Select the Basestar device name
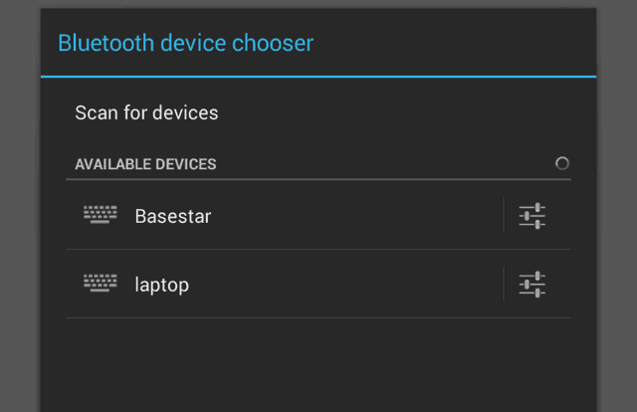Screen dimensions: 637x412 point(173,216)
